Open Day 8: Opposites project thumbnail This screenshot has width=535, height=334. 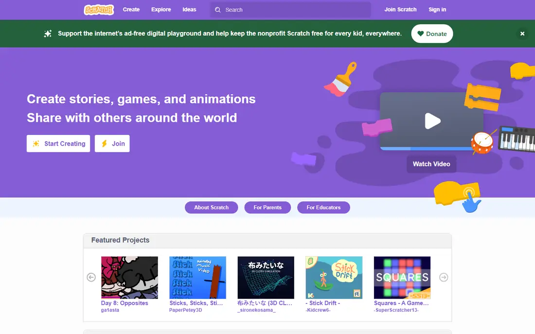[130, 278]
